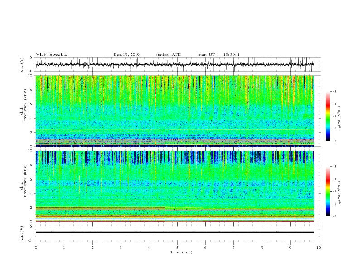Click the ch.2 frequency axis "2" tick
The image size is (359, 278).
click(32, 208)
